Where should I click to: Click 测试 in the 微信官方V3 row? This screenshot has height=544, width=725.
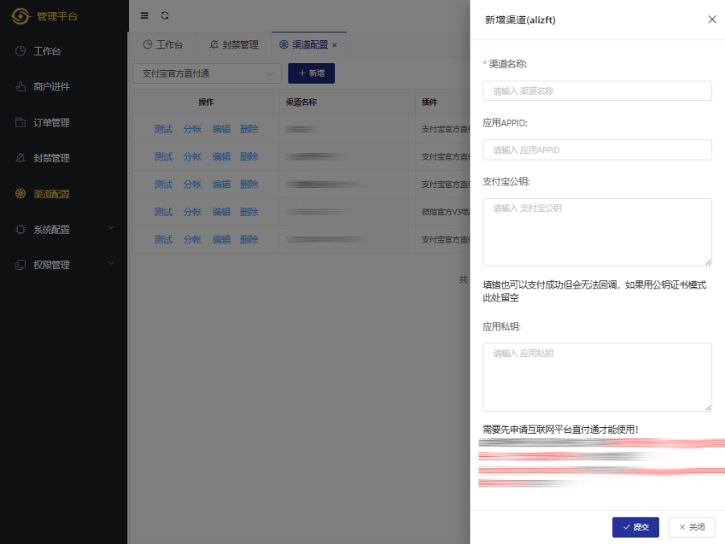click(x=164, y=212)
